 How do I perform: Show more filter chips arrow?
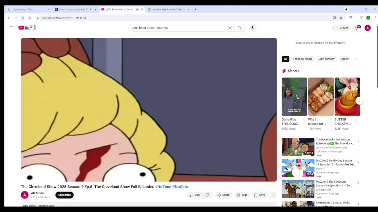click(355, 59)
